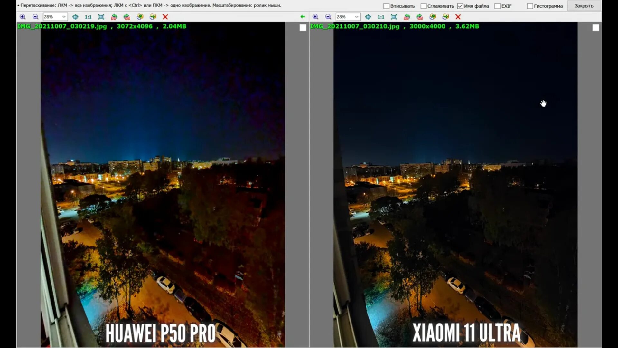Click the zoom out magnifier icon (left panel)

pyautogui.click(x=35, y=16)
